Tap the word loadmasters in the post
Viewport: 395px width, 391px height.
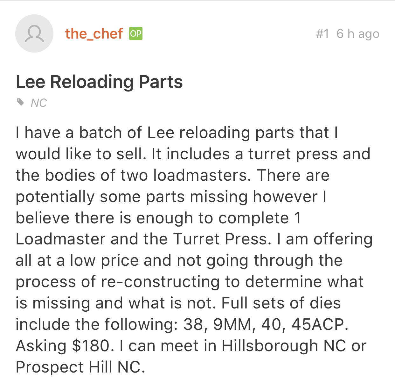point(200,175)
